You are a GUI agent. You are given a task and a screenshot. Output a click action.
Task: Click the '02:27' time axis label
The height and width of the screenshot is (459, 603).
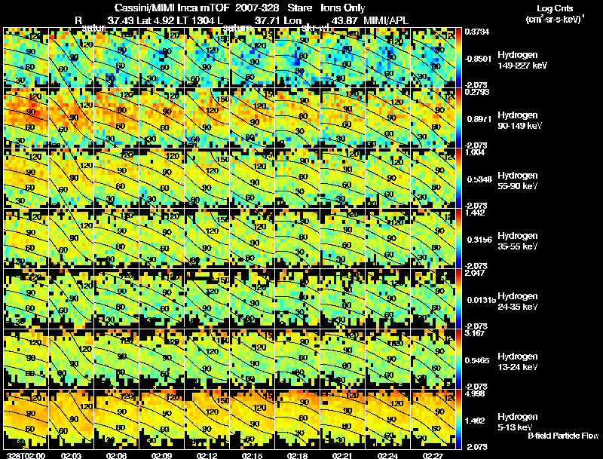tap(433, 455)
